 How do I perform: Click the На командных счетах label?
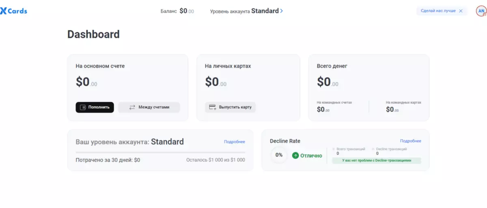334,103
